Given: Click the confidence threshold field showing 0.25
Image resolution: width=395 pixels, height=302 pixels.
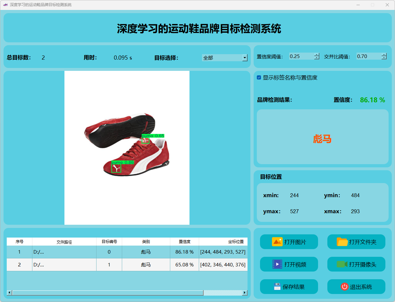Looking at the screenshot, I should 301,56.
